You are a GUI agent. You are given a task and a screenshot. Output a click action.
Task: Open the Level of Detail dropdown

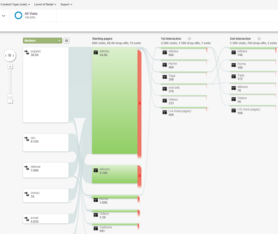tap(45, 4)
